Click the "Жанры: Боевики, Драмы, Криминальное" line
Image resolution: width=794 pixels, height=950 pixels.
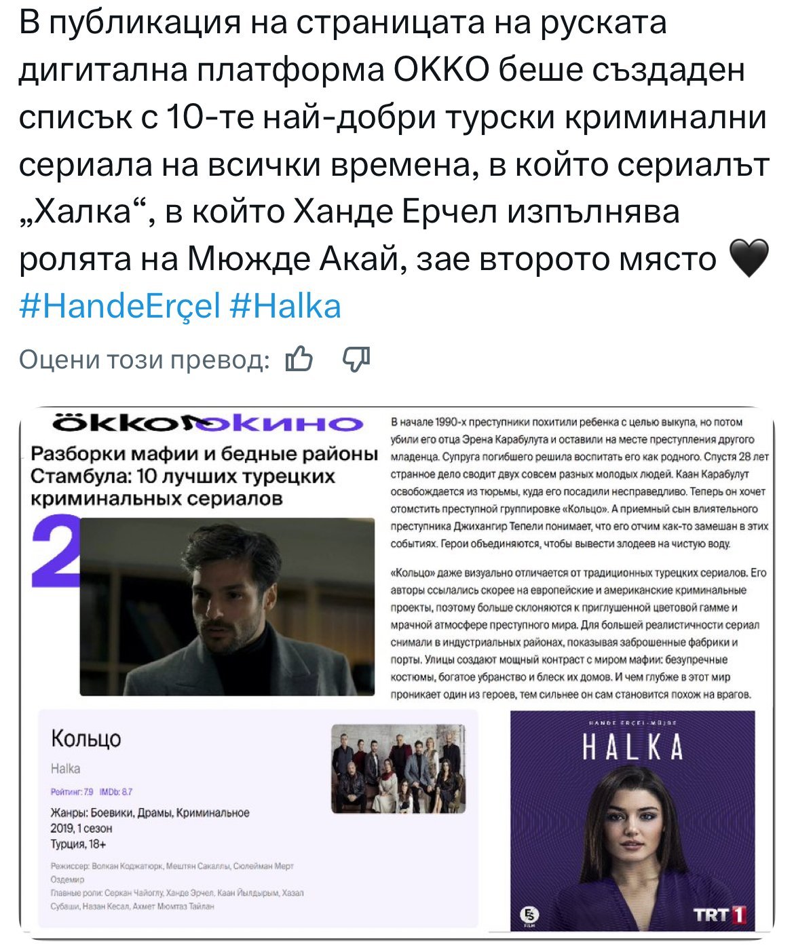[x=150, y=812]
